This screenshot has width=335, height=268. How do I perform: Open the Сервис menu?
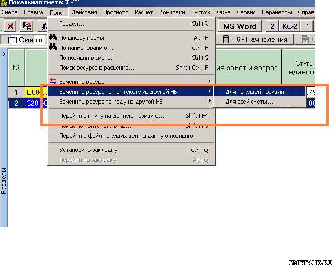click(x=246, y=13)
